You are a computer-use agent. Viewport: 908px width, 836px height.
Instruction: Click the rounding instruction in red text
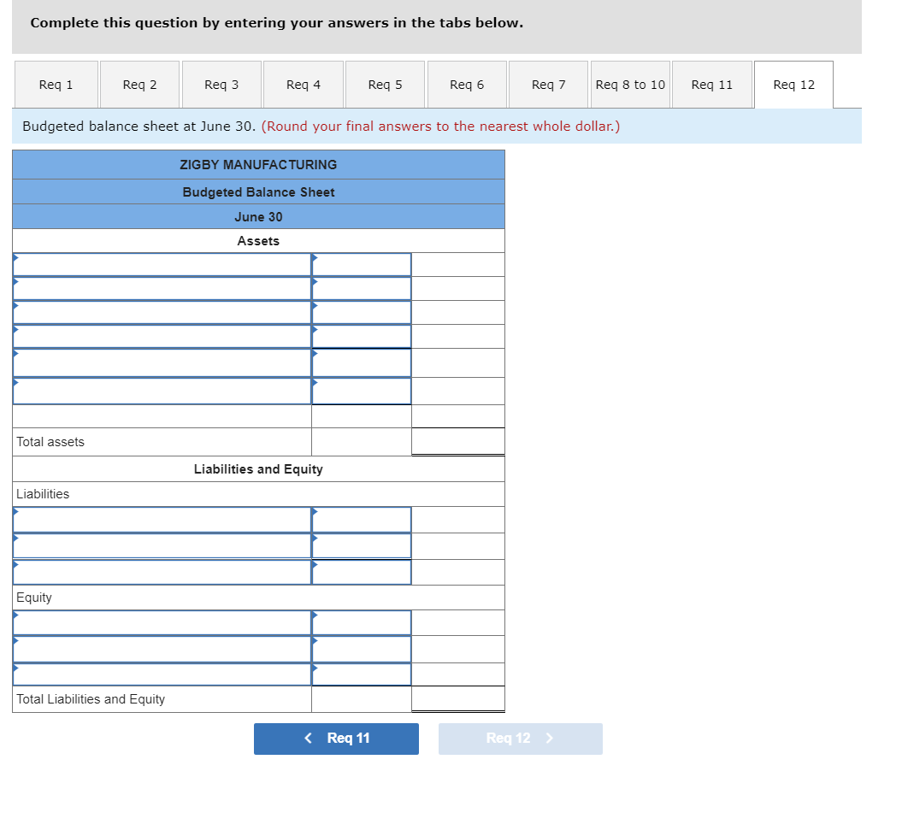tap(440, 127)
